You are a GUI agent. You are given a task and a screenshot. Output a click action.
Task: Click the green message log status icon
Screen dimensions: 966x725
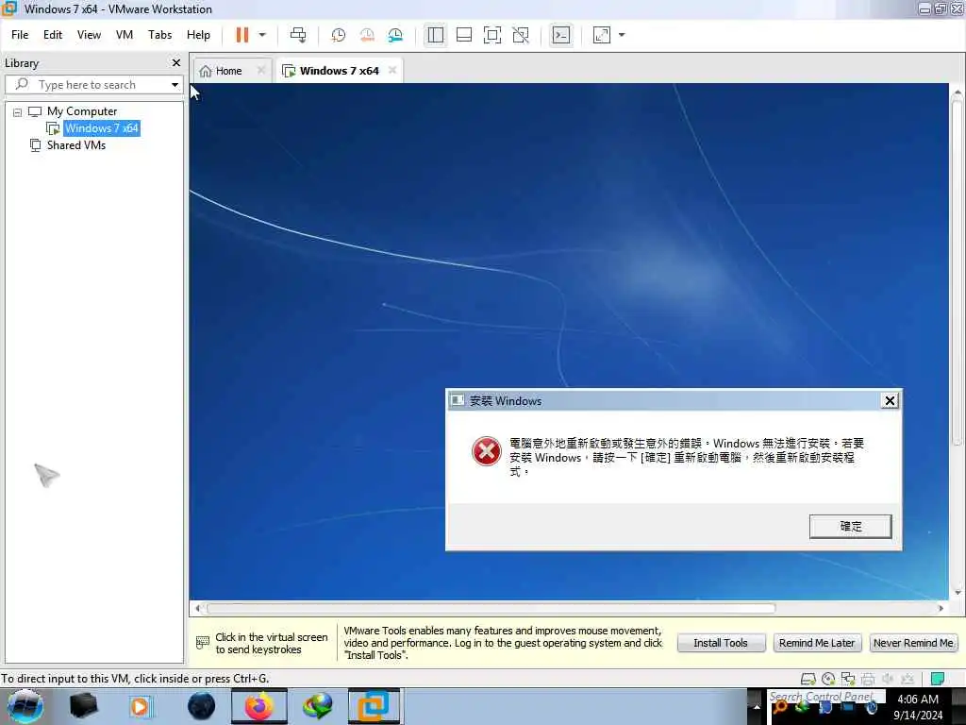(938, 679)
